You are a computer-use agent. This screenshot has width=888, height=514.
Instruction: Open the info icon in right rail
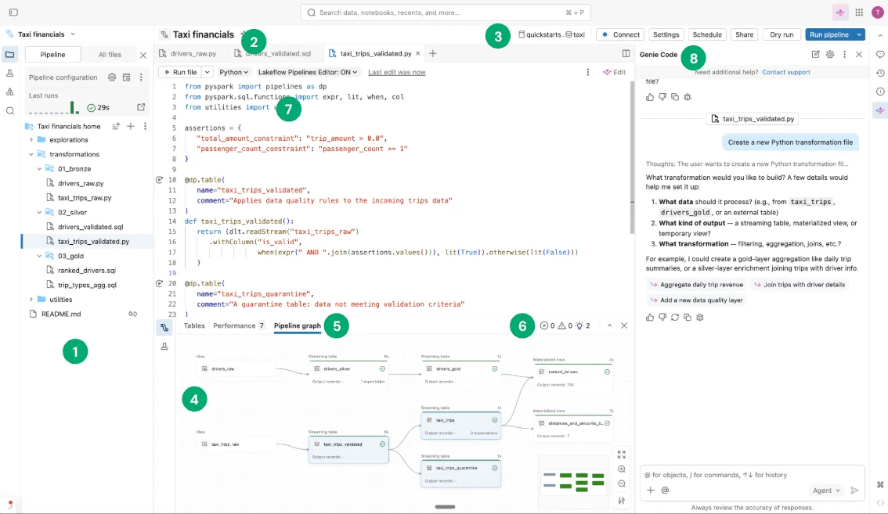coord(880,92)
